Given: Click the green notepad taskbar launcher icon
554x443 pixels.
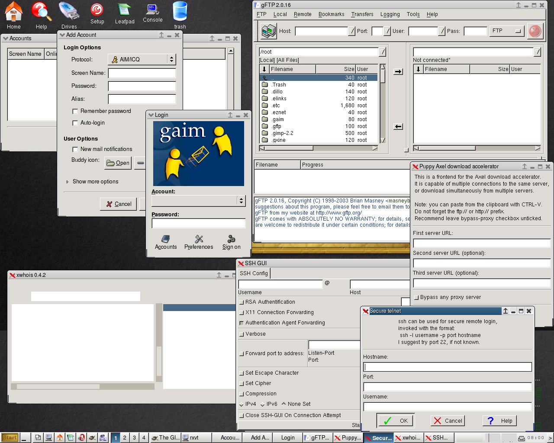Looking at the screenshot, I should click(71, 437).
